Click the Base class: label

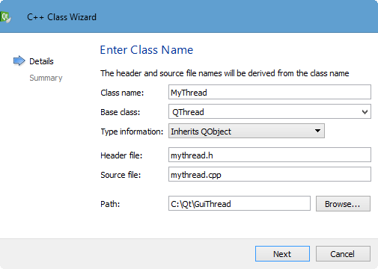point(121,112)
